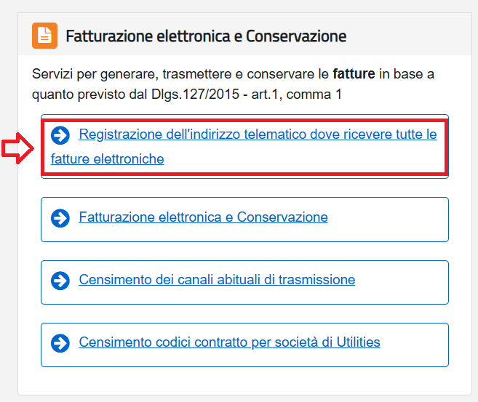Click the panel heading 'Fatturazione elettronica e Conservazione'

tap(206, 36)
